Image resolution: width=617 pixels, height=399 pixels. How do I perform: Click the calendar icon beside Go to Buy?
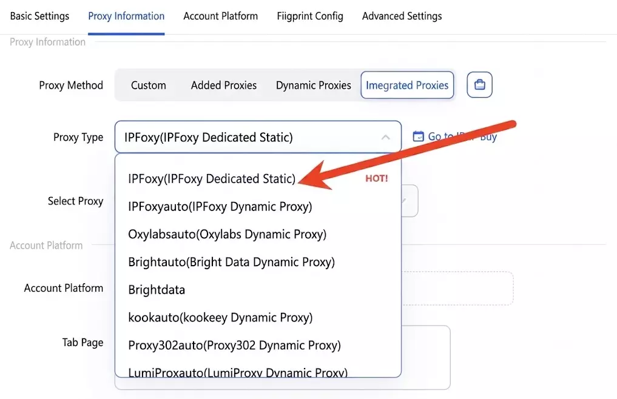pos(418,136)
